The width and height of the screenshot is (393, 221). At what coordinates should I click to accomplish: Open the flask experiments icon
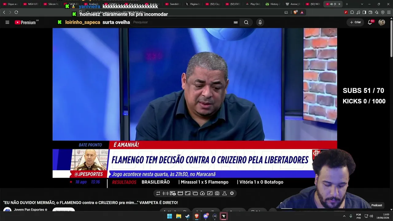[x=224, y=193]
